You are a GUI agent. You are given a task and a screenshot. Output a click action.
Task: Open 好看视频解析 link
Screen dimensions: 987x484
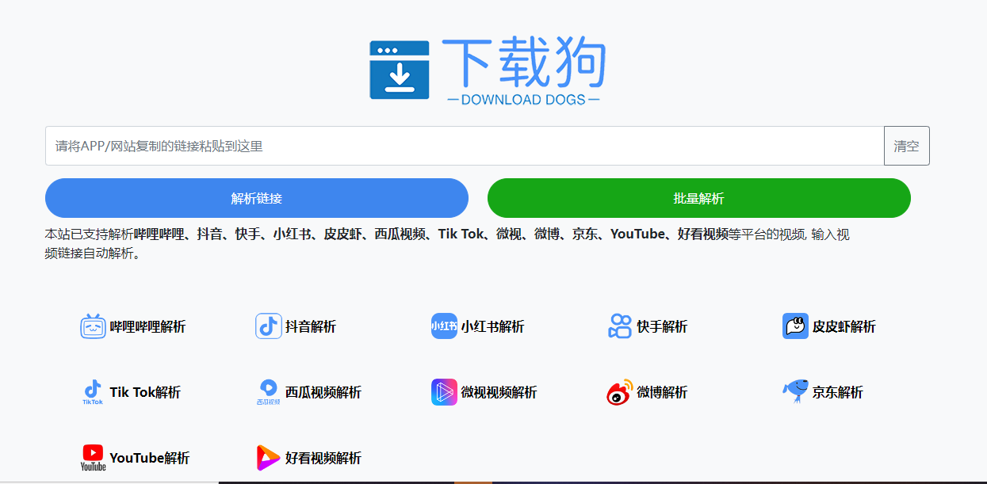[x=323, y=458]
